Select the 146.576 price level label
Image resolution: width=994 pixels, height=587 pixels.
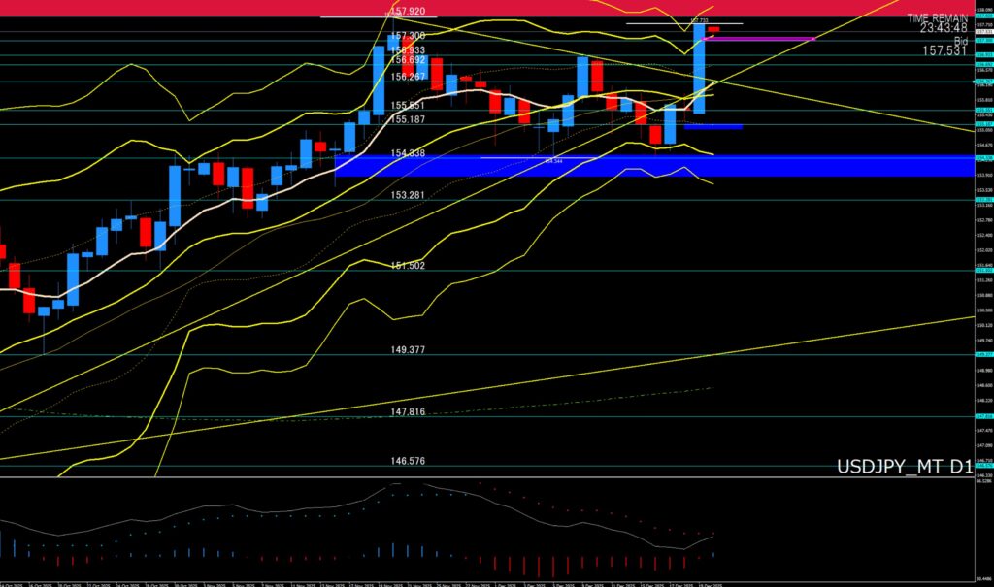click(408, 462)
